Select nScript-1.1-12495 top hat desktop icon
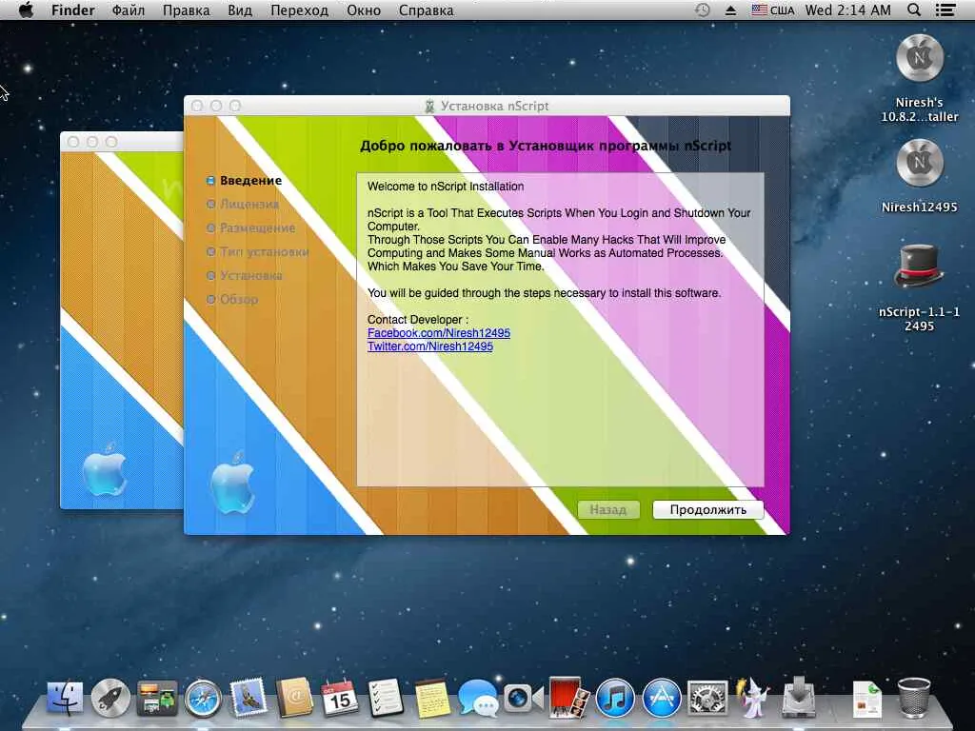Screen dimensions: 975x731 (x=919, y=267)
